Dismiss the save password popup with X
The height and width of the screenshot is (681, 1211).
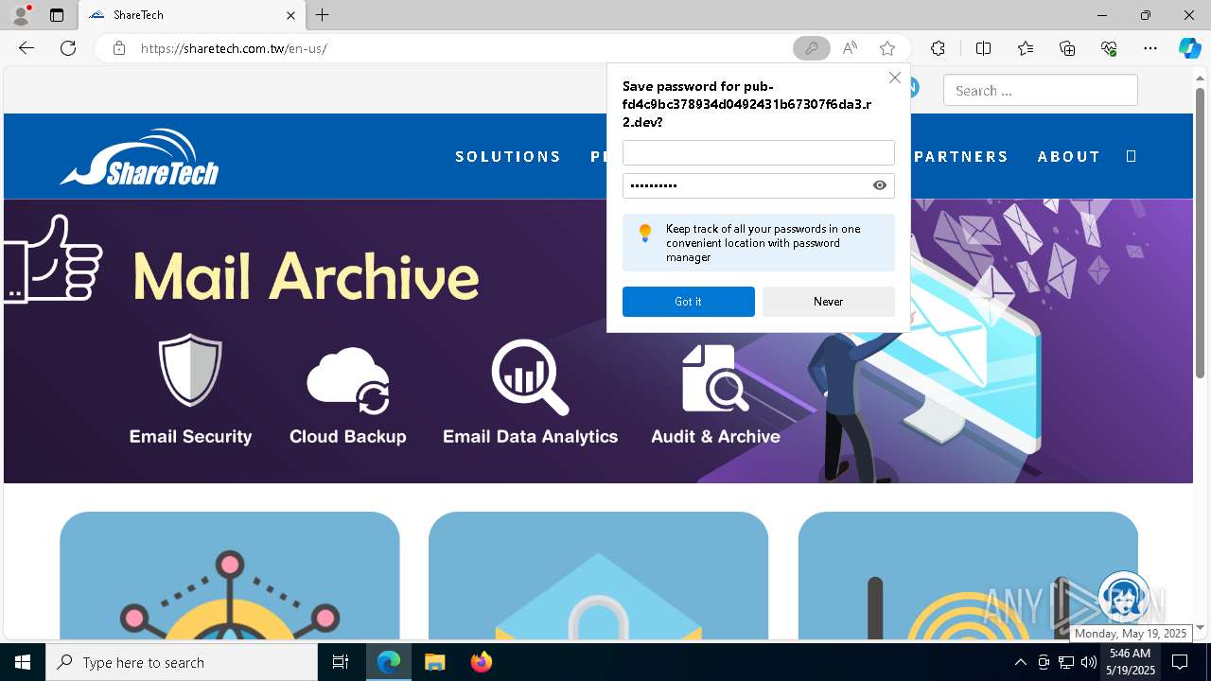[894, 78]
